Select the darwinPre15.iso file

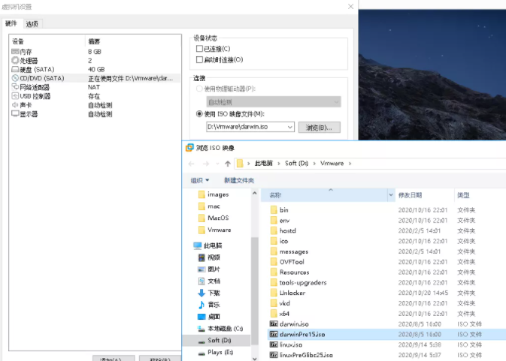point(297,334)
